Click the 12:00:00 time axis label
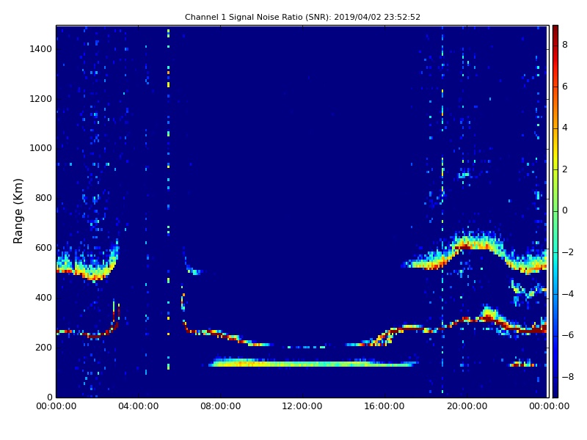The image size is (587, 440). click(302, 406)
